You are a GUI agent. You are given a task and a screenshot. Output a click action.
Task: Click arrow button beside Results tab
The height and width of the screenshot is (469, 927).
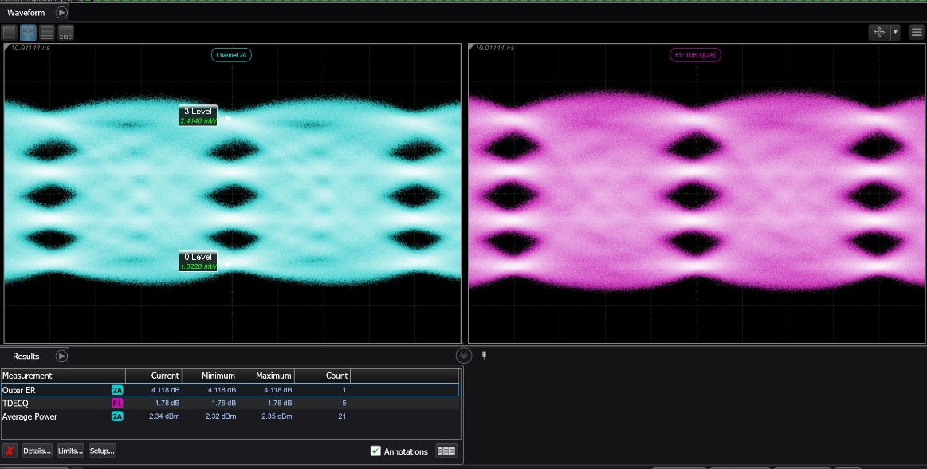61,356
